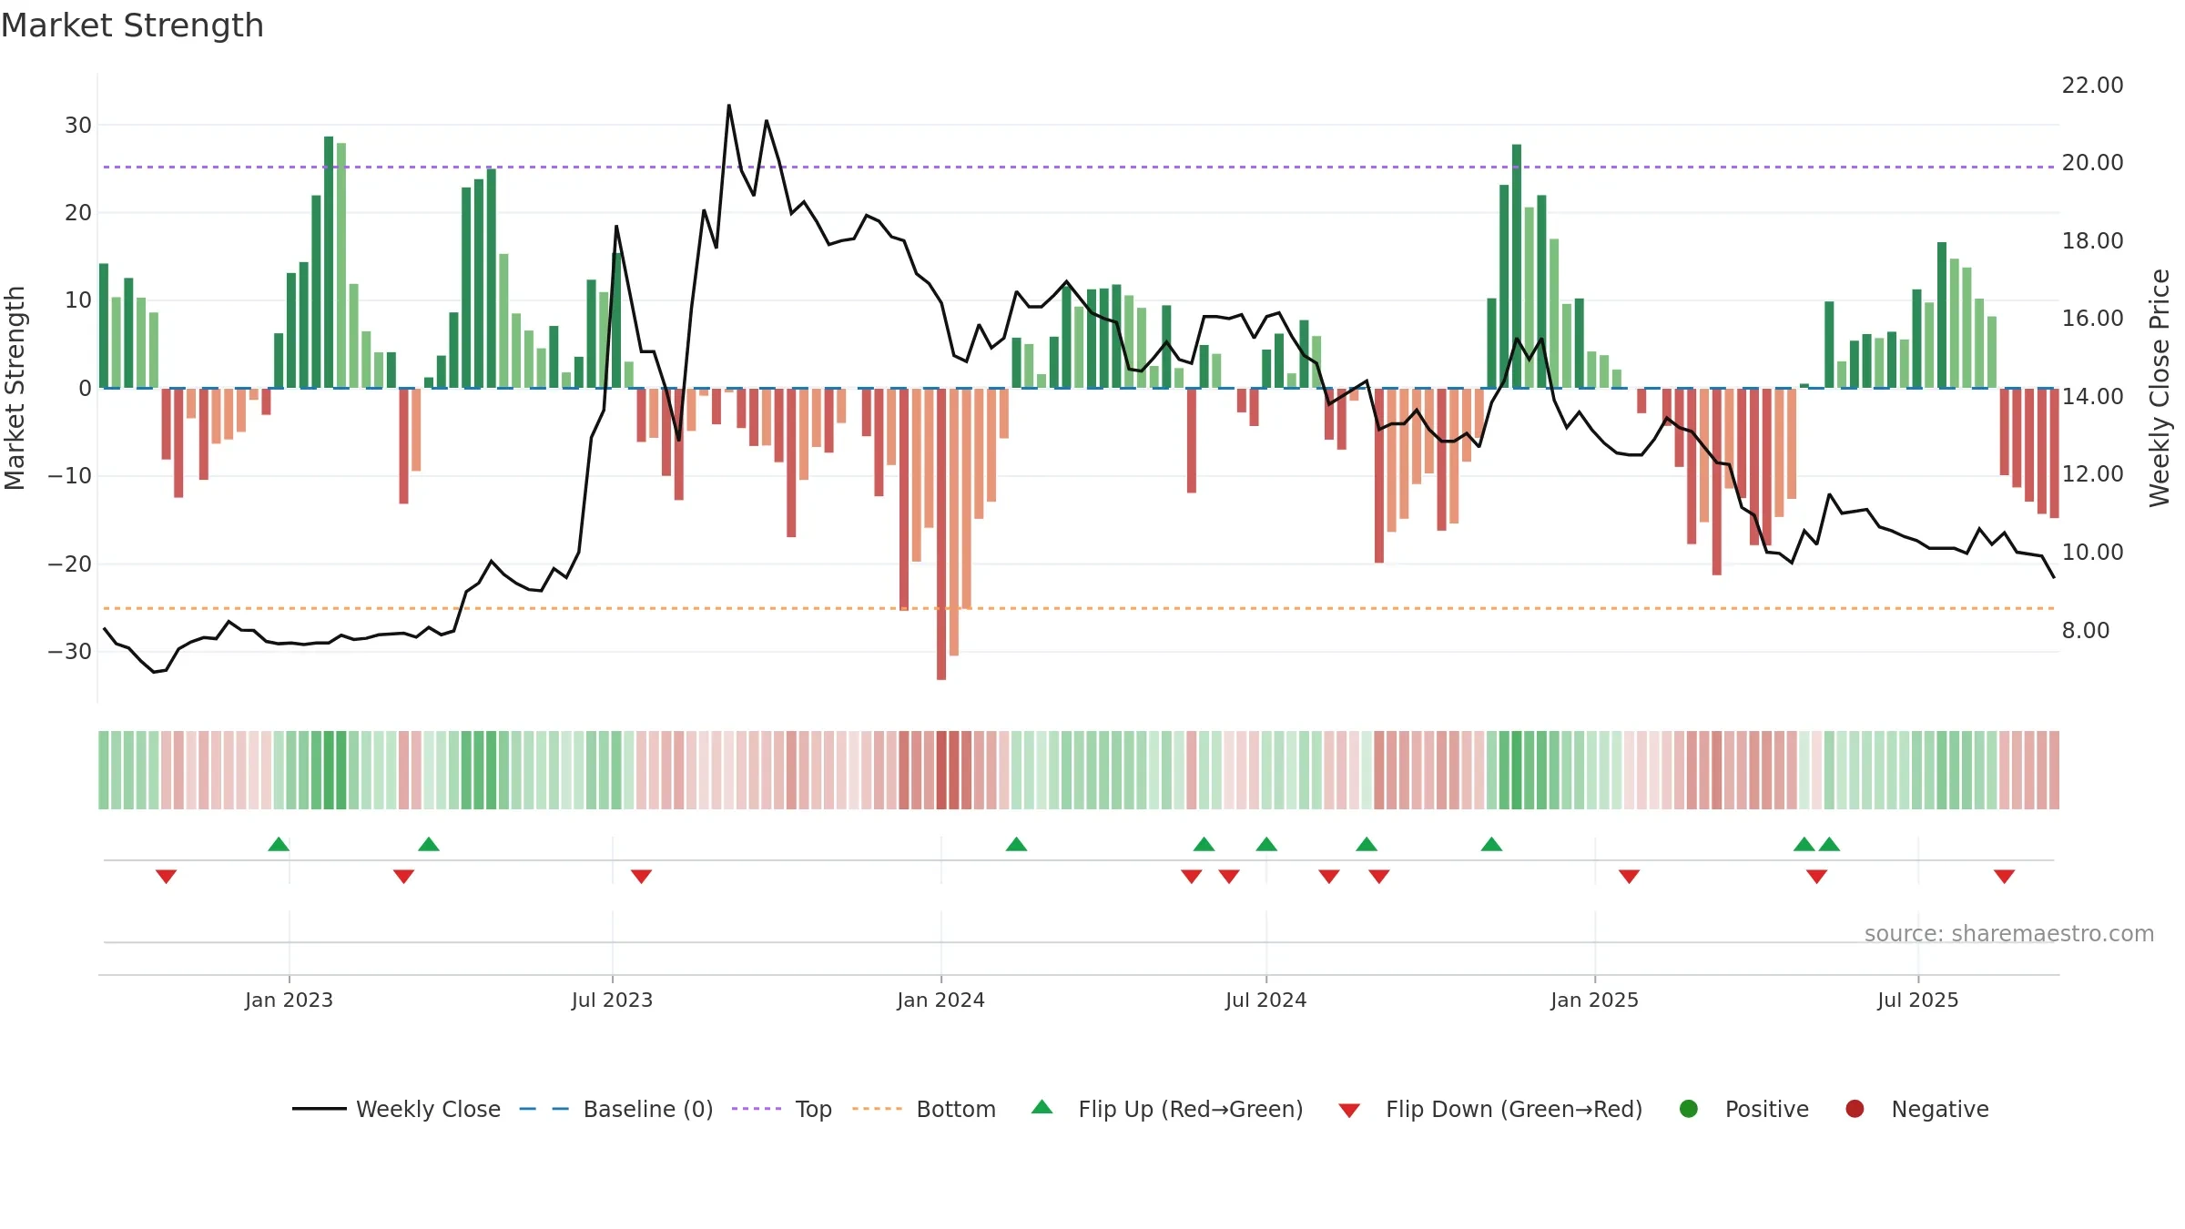This screenshot has width=2185, height=1229.
Task: Click the flip-down marker just after Jul 2023
Action: tap(641, 877)
